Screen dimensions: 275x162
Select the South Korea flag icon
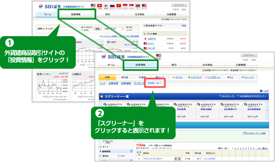tap(106, 6)
